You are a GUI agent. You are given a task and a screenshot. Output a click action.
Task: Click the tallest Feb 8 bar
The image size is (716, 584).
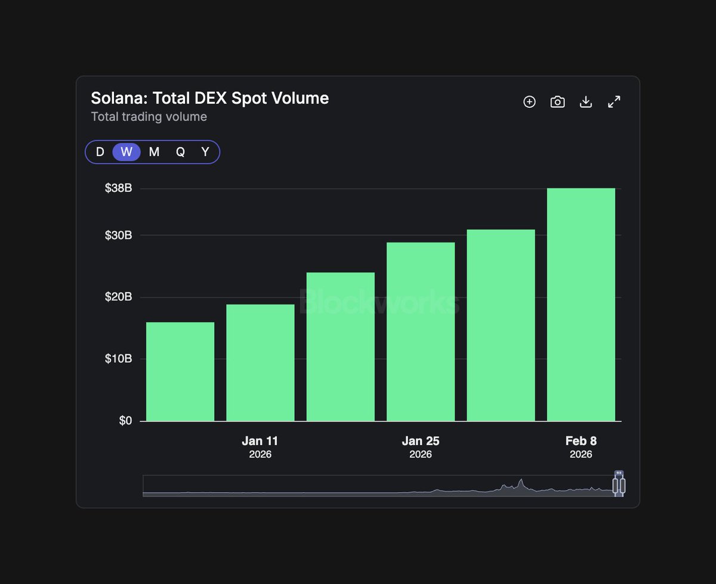click(581, 305)
